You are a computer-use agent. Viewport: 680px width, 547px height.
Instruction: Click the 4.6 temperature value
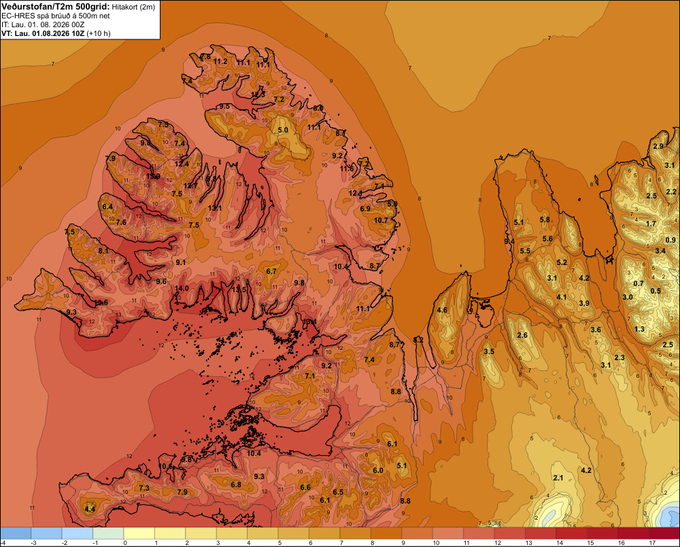click(442, 310)
